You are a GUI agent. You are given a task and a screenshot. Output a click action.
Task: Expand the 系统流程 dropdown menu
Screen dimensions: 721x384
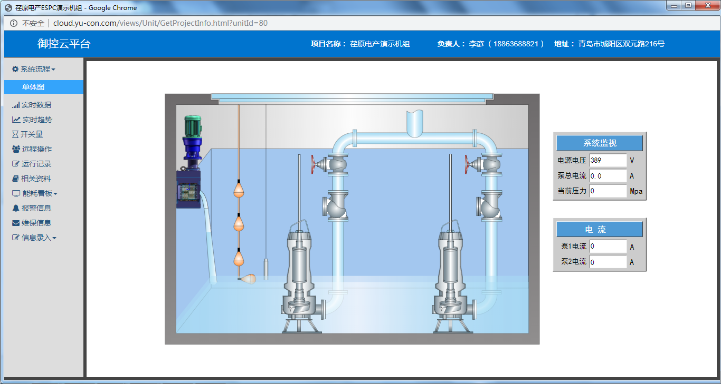coord(35,69)
